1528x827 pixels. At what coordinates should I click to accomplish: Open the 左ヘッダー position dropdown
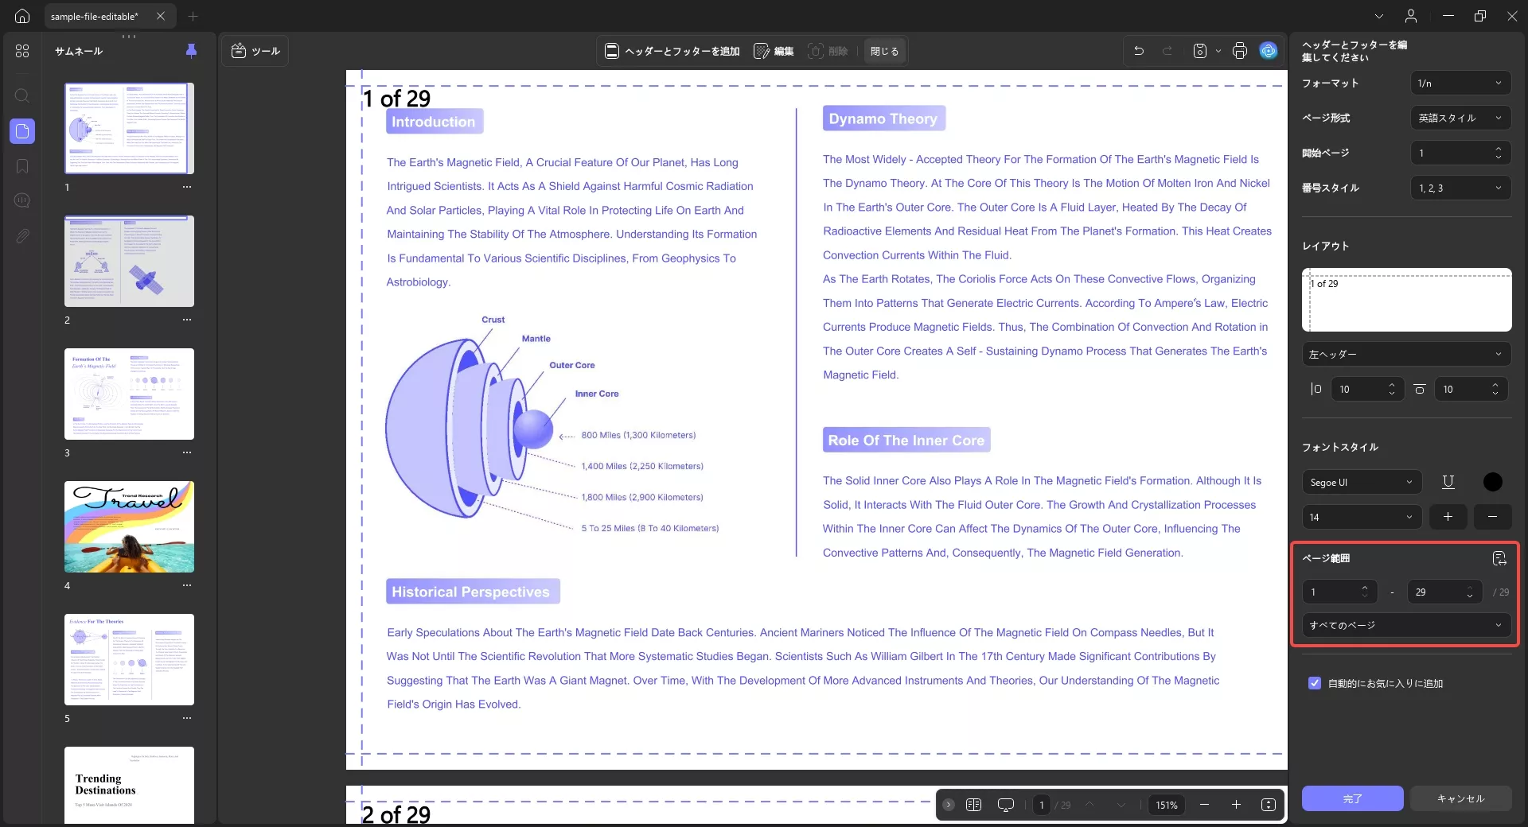pyautogui.click(x=1406, y=354)
